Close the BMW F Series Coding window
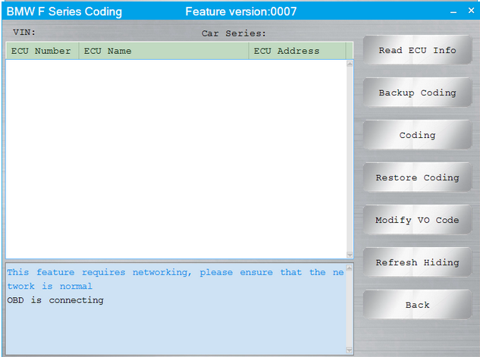Image resolution: width=480 pixels, height=357 pixels. (471, 11)
